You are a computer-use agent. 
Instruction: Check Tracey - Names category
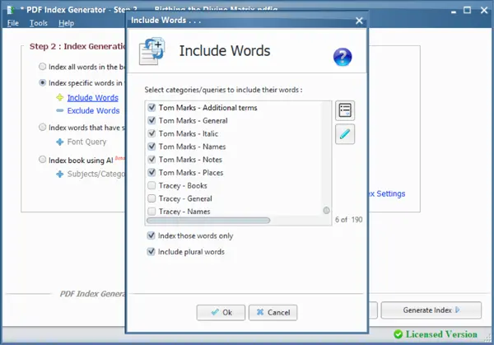pyautogui.click(x=151, y=211)
